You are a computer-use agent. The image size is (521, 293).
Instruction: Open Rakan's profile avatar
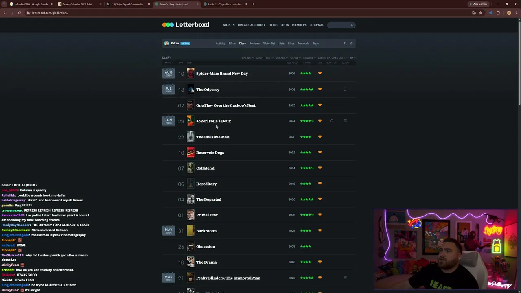click(x=166, y=43)
